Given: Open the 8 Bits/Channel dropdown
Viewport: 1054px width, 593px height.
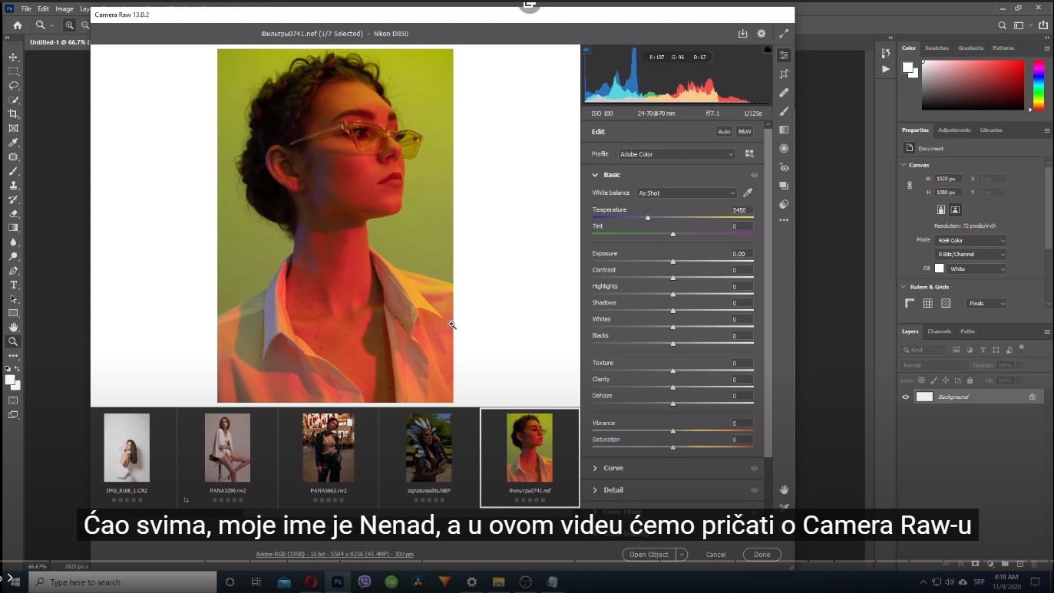Looking at the screenshot, I should coord(970,255).
